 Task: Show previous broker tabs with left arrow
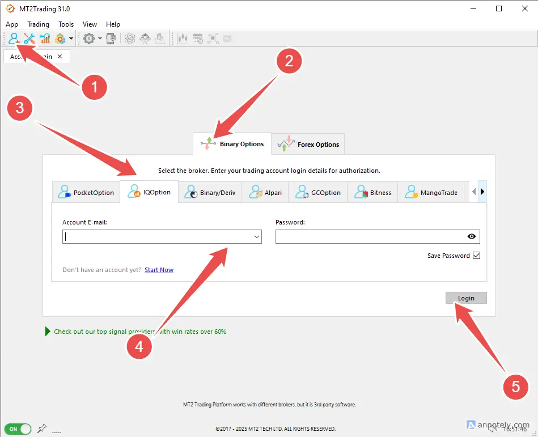point(474,192)
